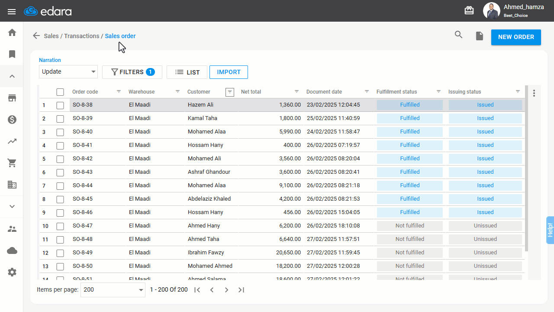Image resolution: width=554 pixels, height=312 pixels.
Task: Open the shopping cart sidebar icon
Action: click(x=12, y=163)
